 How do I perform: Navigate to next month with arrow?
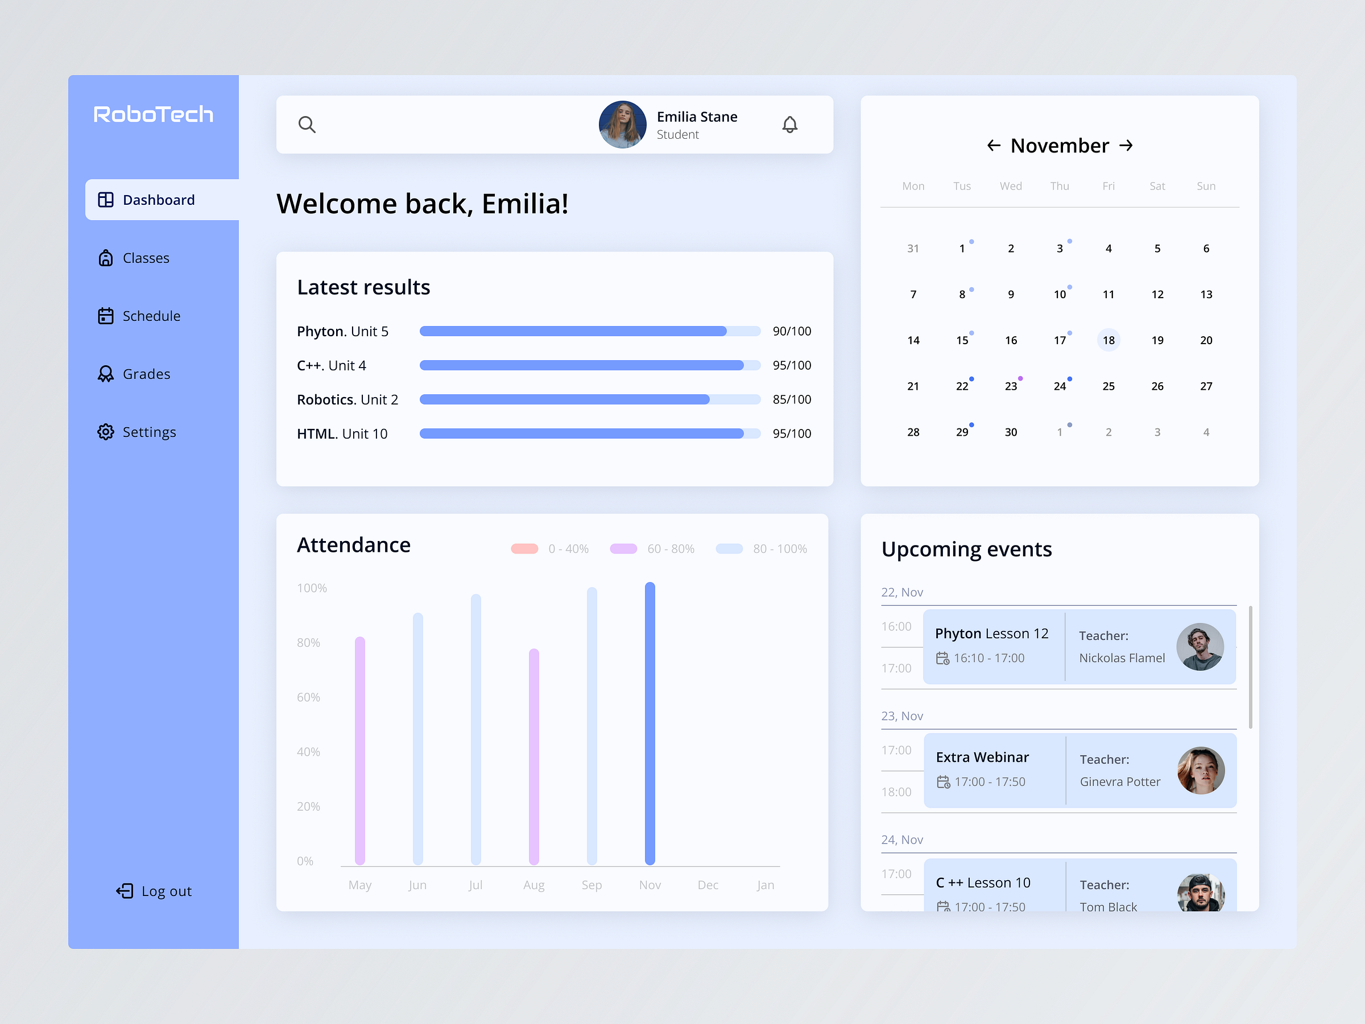coord(1128,145)
